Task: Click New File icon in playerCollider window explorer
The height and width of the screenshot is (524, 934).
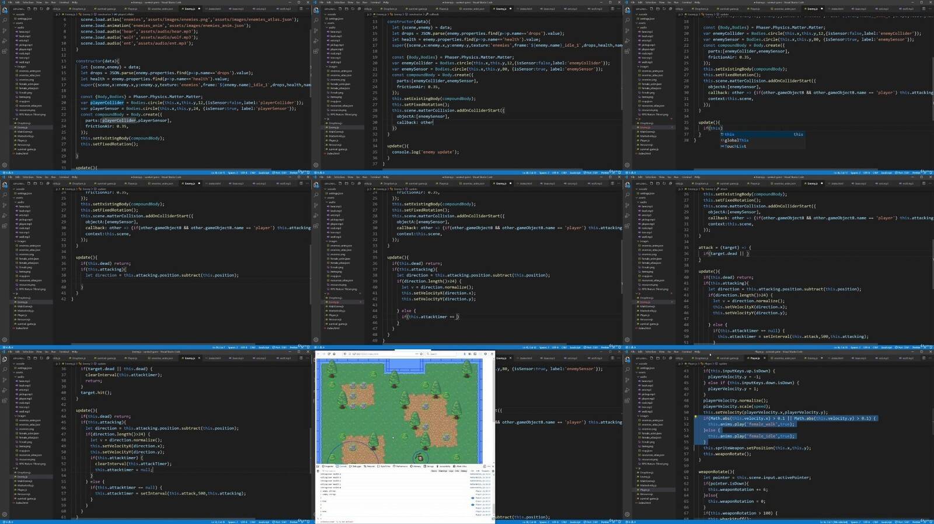Action: tap(29, 9)
